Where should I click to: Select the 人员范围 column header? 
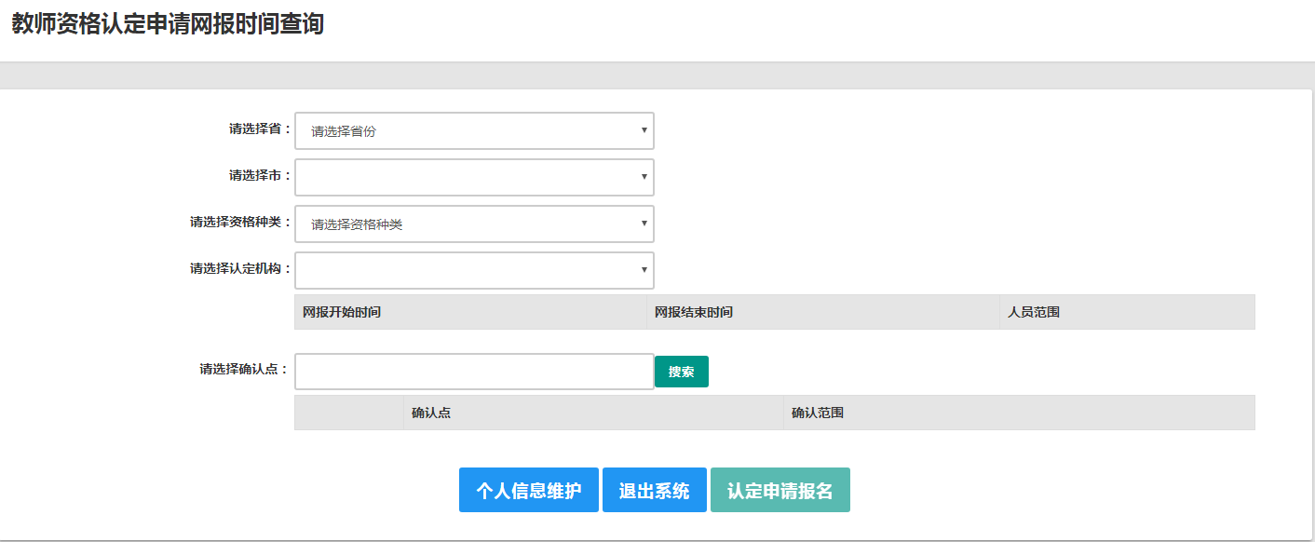(1034, 313)
